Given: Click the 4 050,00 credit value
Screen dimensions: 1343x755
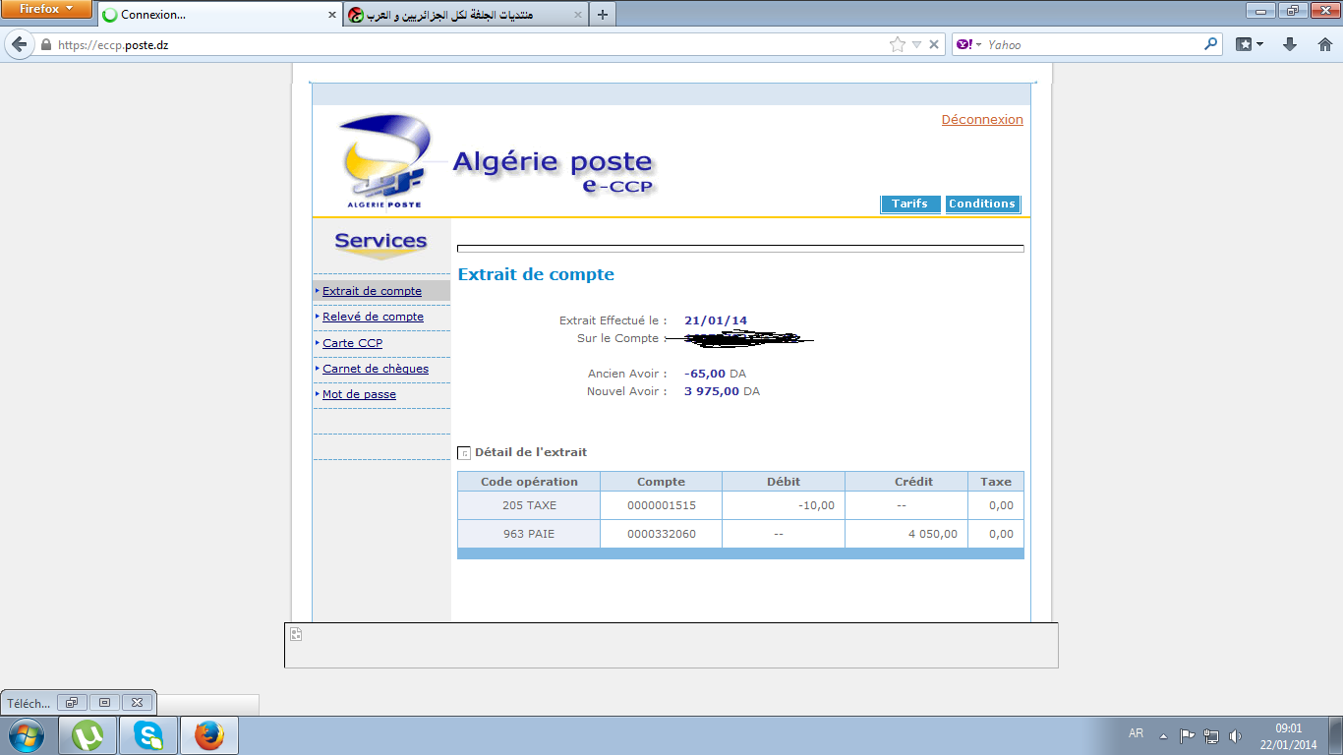Looking at the screenshot, I should 932,534.
